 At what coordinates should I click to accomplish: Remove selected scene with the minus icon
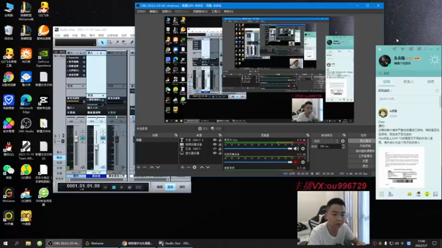pos(145,168)
